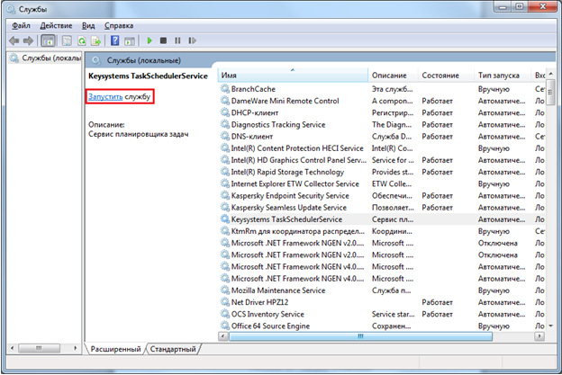Click the list's vertical scrollbar up arrow

[551, 73]
